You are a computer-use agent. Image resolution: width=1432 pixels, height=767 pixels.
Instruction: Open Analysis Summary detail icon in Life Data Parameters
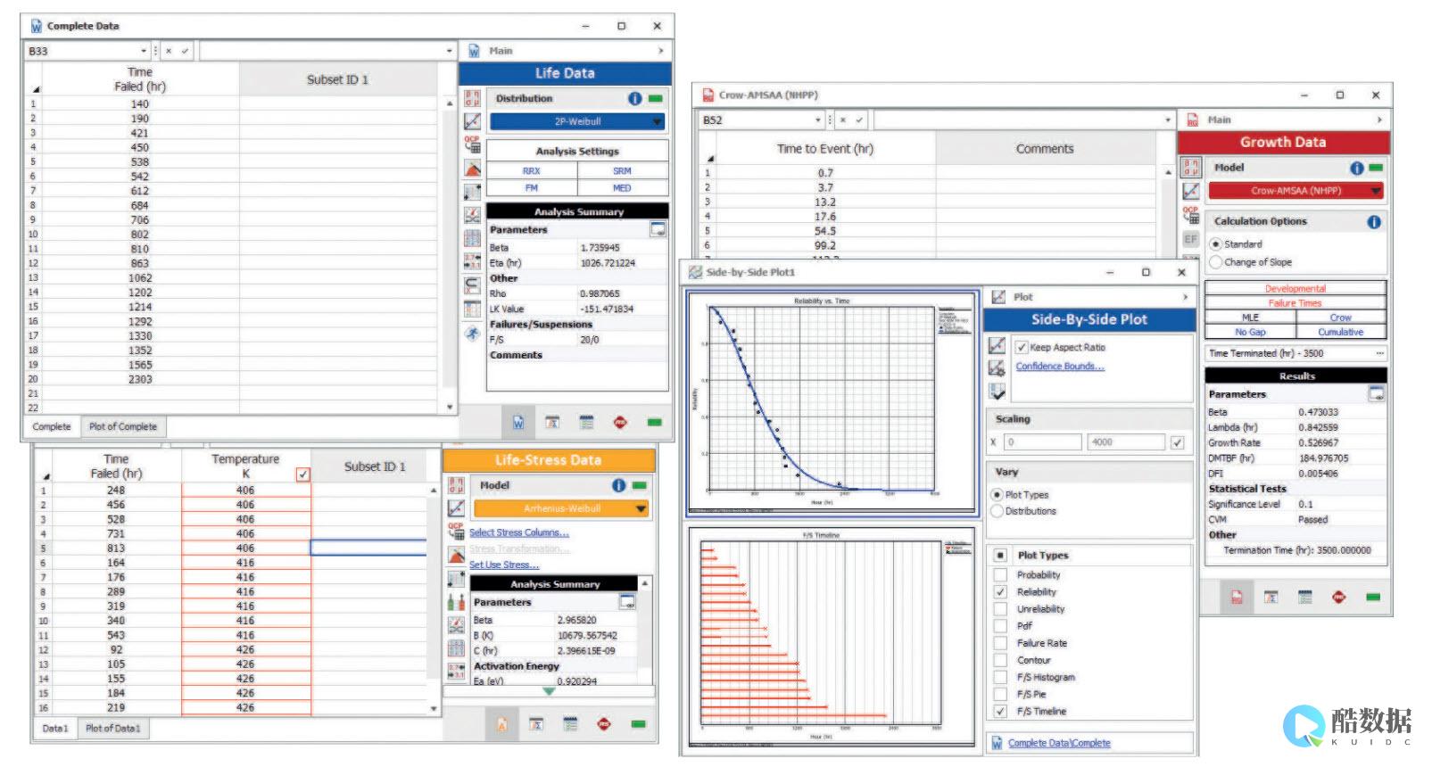(x=658, y=229)
